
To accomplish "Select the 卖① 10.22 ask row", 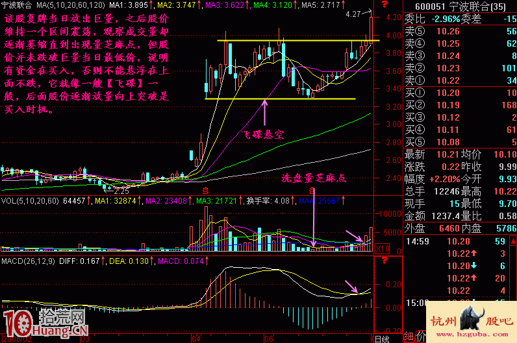I will pyautogui.click(x=460, y=80).
